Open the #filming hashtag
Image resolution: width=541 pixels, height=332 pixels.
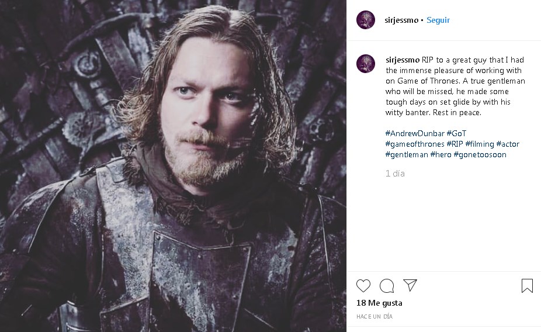coord(480,144)
